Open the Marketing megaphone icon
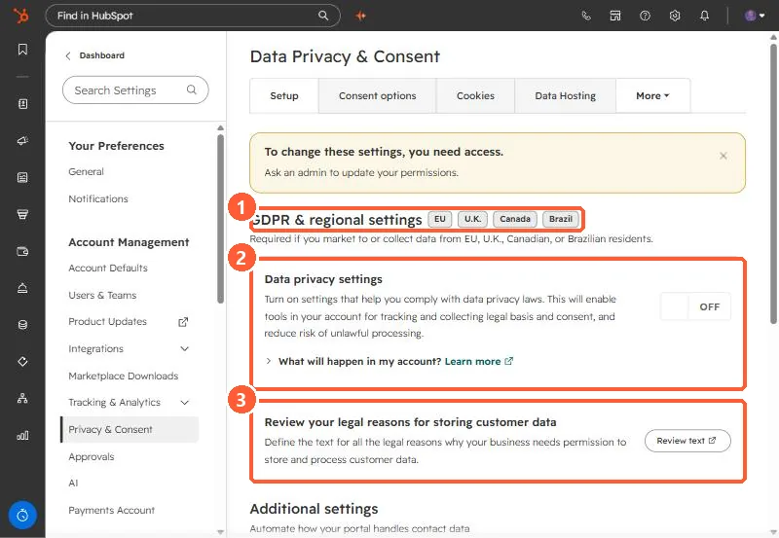This screenshot has width=779, height=538. pyautogui.click(x=22, y=140)
